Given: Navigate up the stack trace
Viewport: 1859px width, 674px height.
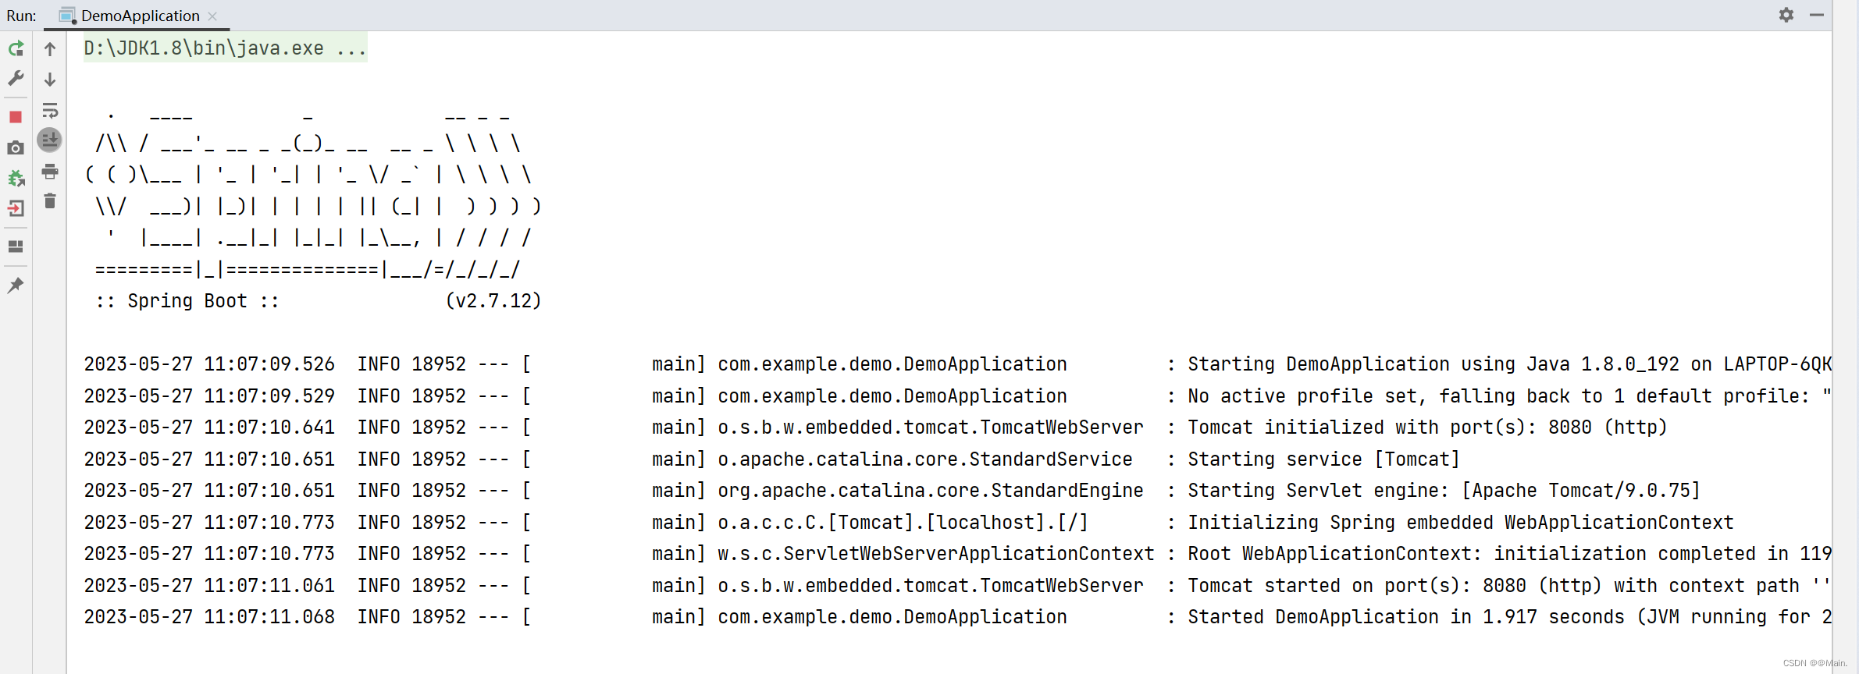Looking at the screenshot, I should (x=50, y=48).
